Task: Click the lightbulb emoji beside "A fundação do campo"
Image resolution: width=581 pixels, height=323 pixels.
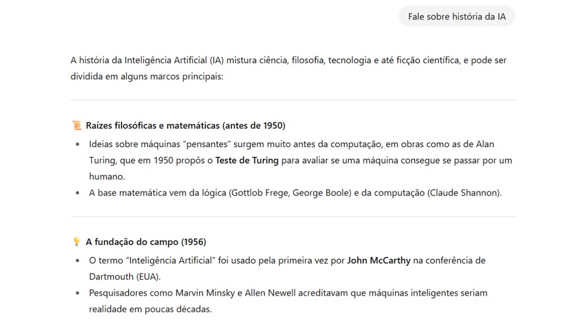Action: (x=76, y=242)
